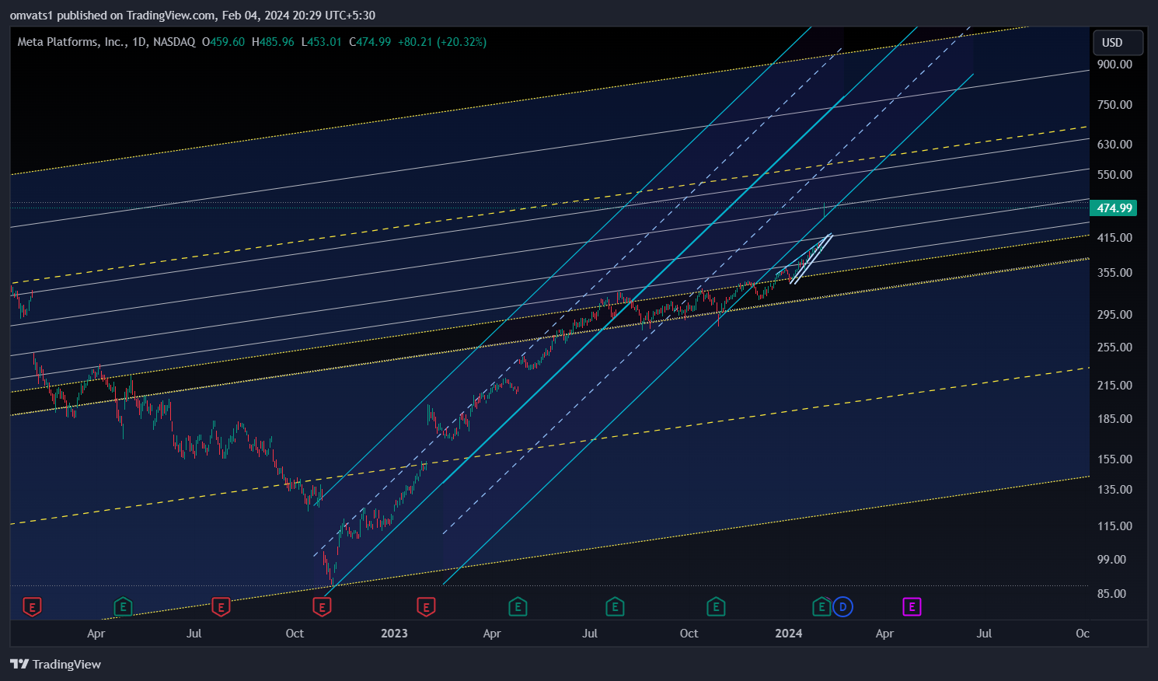Click the blue dividend D marker
The width and height of the screenshot is (1158, 681).
coord(842,606)
